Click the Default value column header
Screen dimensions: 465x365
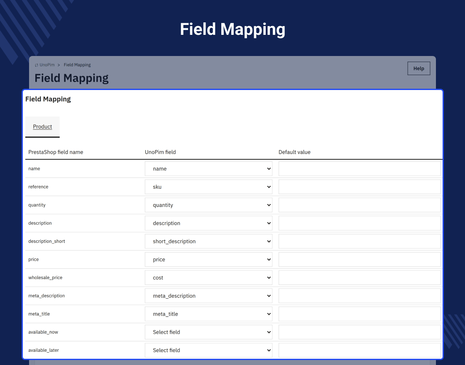(294, 152)
